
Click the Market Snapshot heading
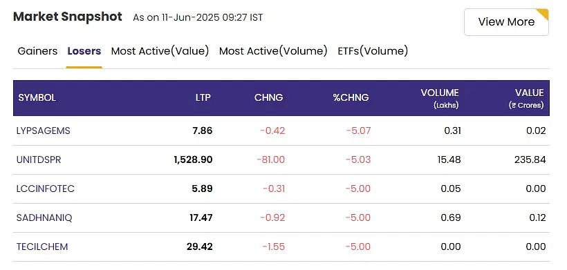click(68, 17)
